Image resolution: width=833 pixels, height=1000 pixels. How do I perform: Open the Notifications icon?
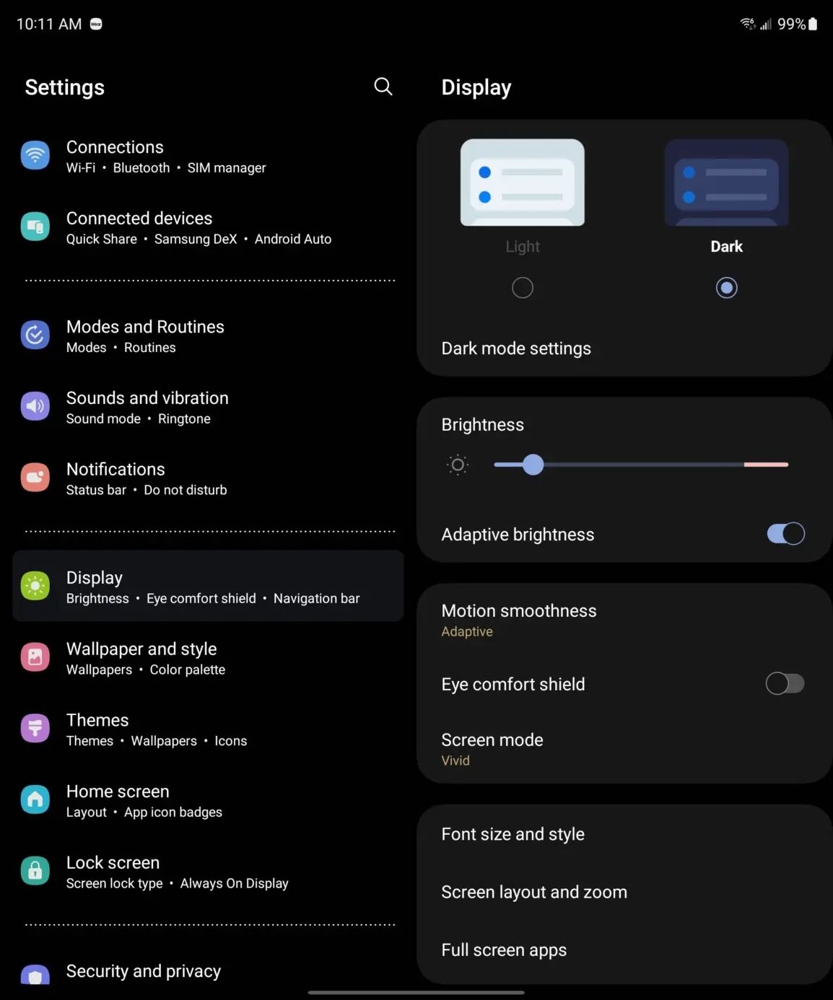[x=35, y=478]
